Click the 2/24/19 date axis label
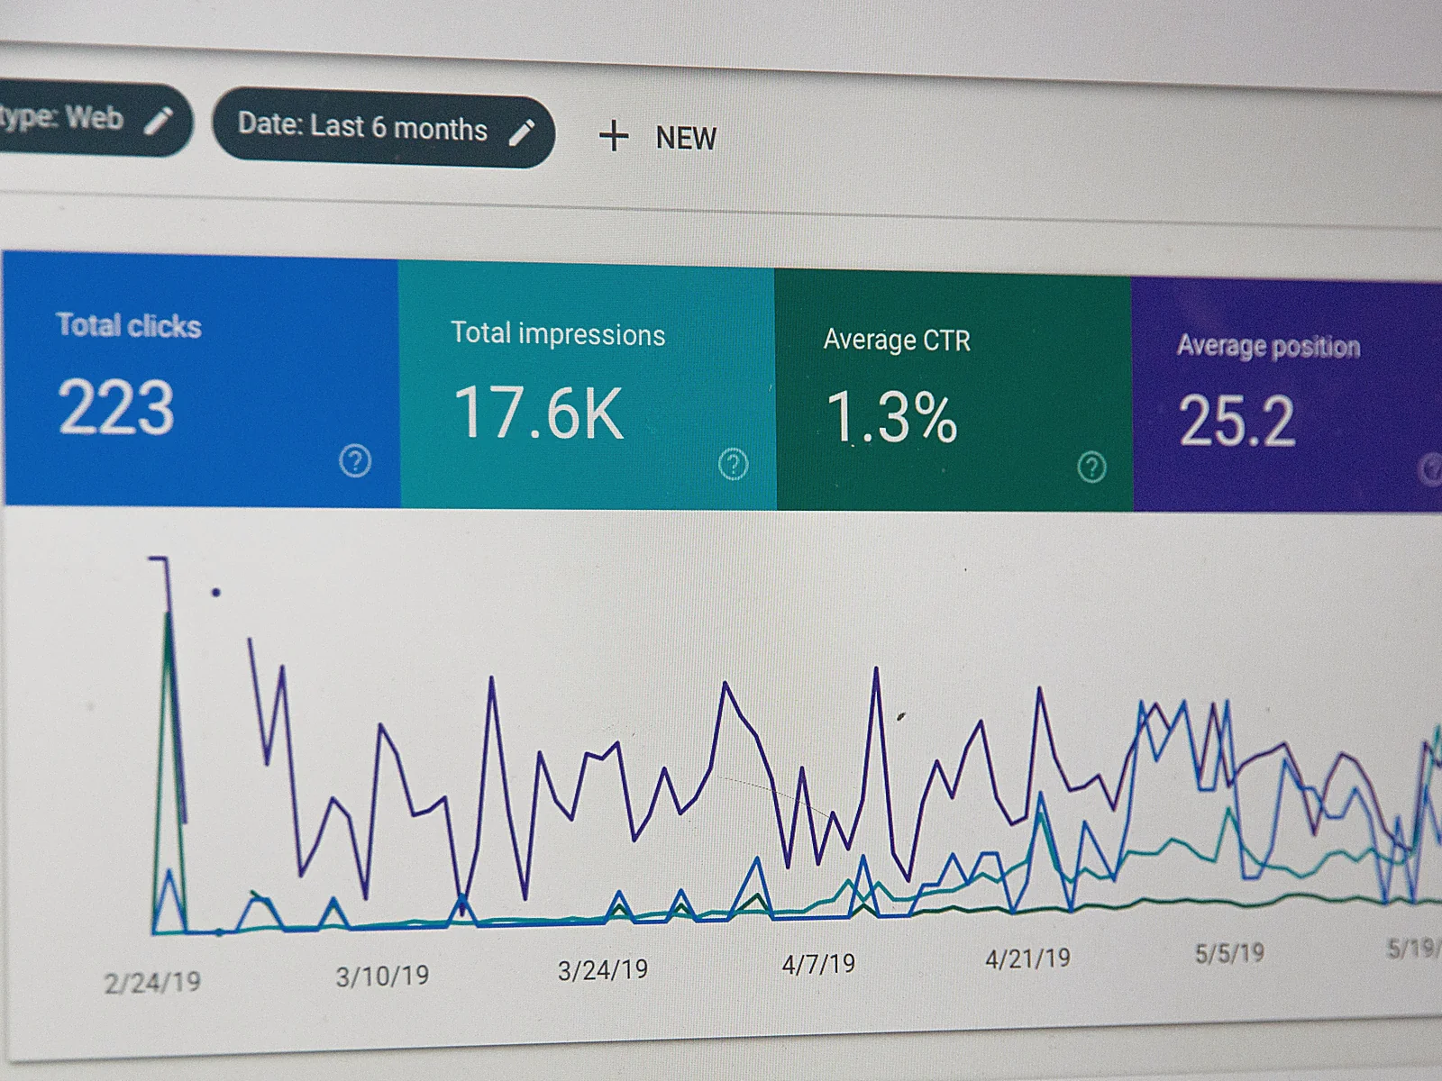Screen dimensions: 1442x1081 [x=152, y=982]
